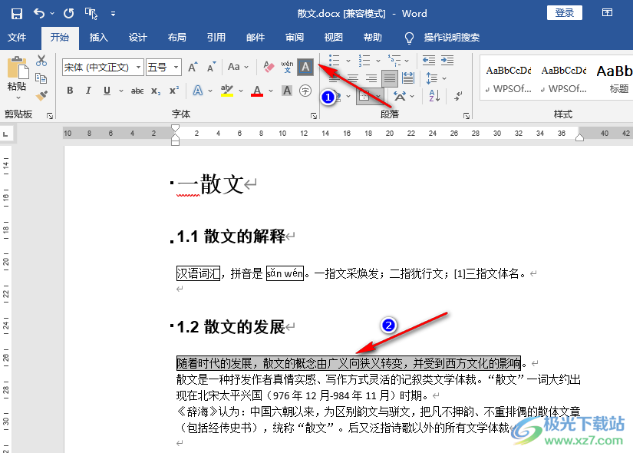Toggle Strikethrough abc formatting
Viewport: 633px width, 453px height.
click(x=137, y=91)
